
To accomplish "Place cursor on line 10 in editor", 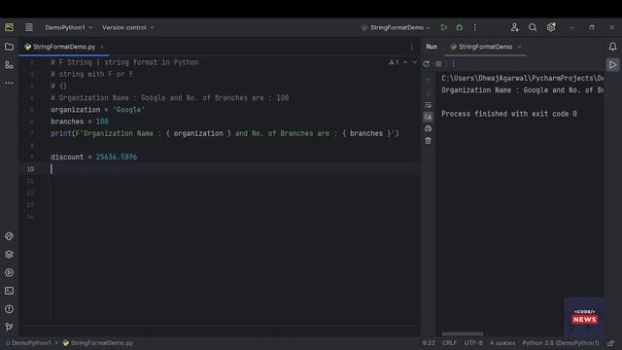I will pyautogui.click(x=234, y=169).
